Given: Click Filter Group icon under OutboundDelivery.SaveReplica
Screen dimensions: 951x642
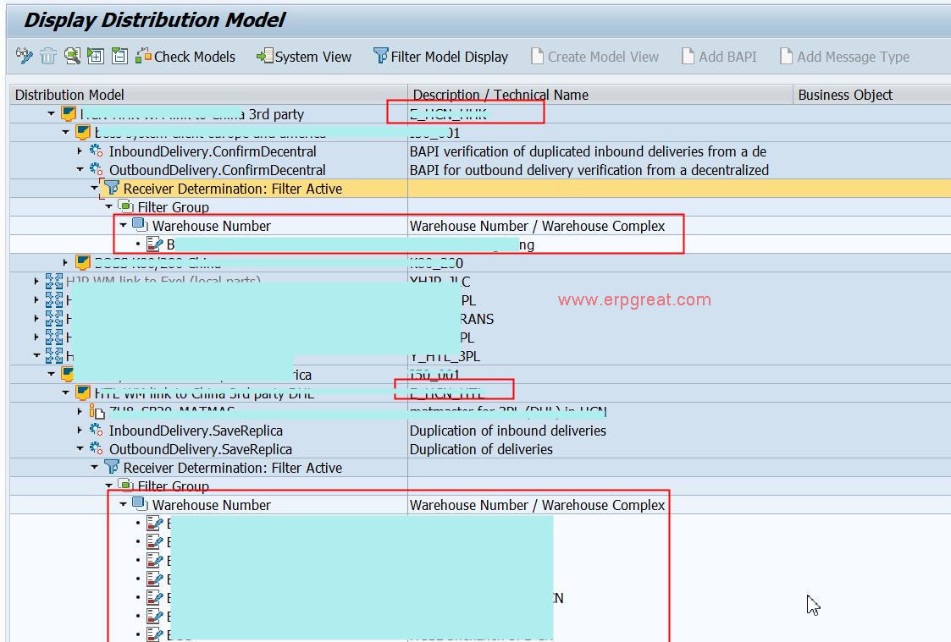Looking at the screenshot, I should [125, 486].
